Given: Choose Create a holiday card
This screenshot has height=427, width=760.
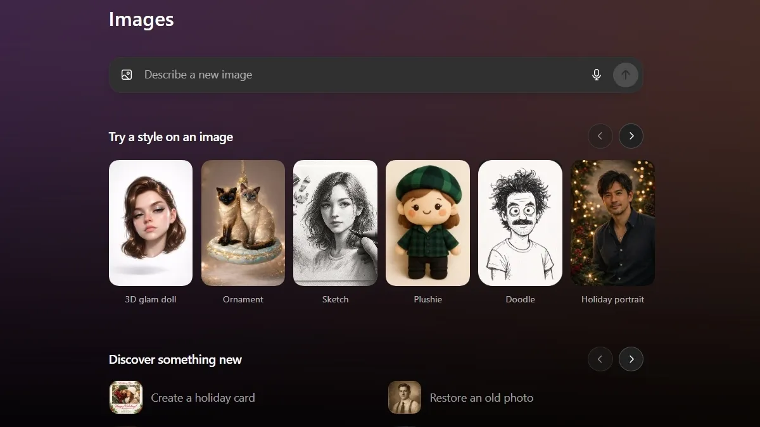Looking at the screenshot, I should pyautogui.click(x=203, y=397).
